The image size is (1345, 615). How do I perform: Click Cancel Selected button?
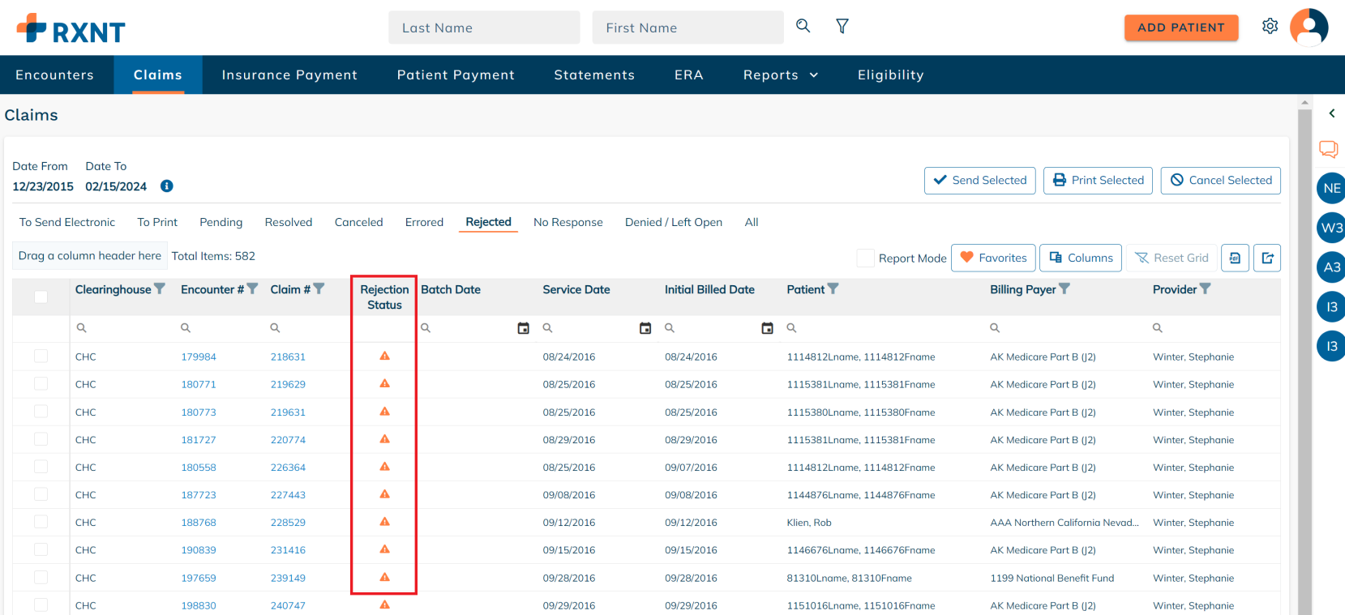(x=1221, y=180)
